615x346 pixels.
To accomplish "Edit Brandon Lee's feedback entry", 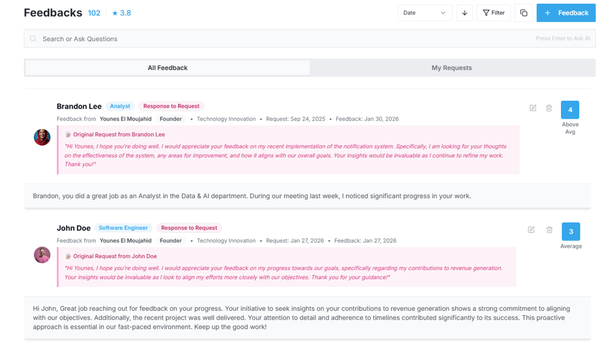I will pyautogui.click(x=533, y=108).
